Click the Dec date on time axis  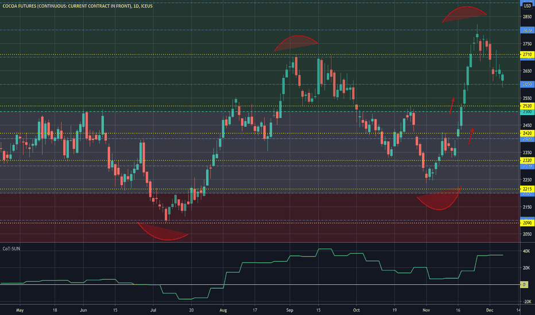490,310
